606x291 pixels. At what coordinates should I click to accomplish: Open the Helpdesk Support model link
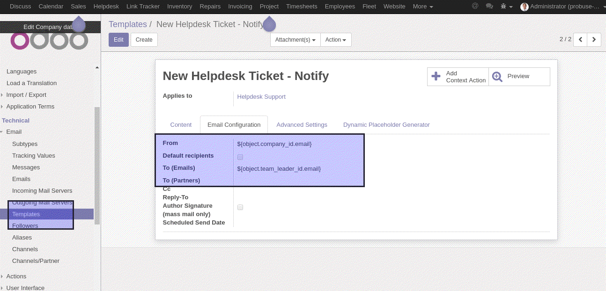tap(261, 97)
